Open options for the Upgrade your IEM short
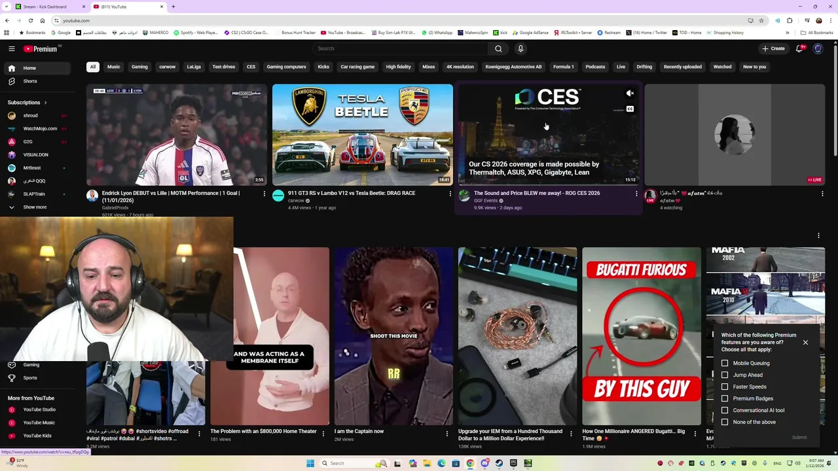This screenshot has width=838, height=471. [571, 433]
